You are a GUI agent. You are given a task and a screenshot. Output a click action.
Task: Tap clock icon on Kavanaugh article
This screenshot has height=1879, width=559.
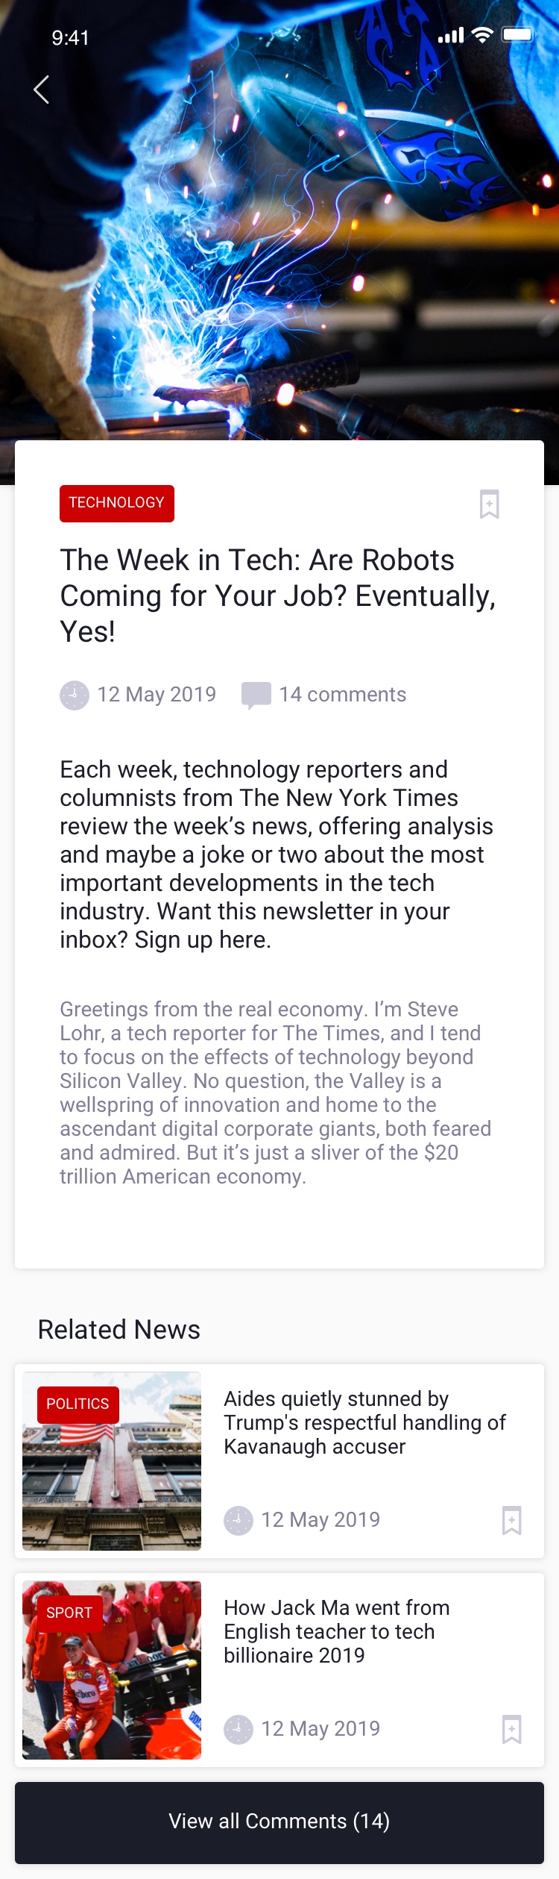point(239,1520)
